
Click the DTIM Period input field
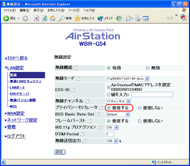coord(110,134)
